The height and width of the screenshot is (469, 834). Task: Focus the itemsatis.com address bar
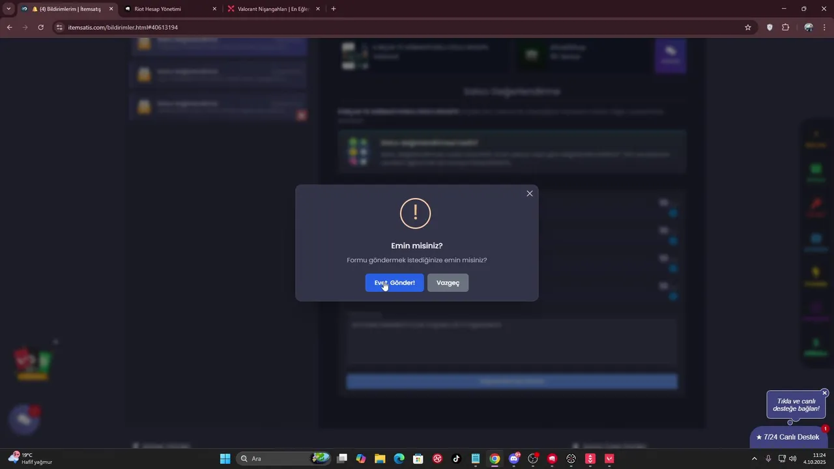pos(404,27)
